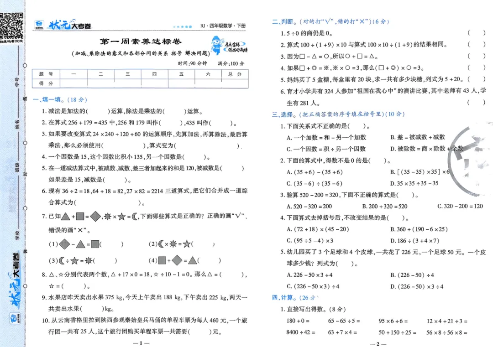493x347 pixels.
Task: Click option A. 一个加数=和-另一个加数
Action: [x=326, y=137]
